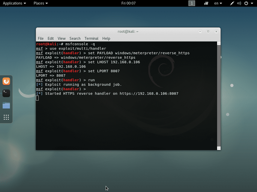Click the power icon in top bar

click(246, 3)
